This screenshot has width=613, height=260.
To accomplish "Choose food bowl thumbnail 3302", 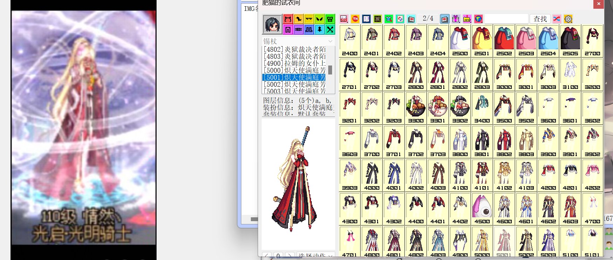I will pyautogui.click(x=460, y=108).
